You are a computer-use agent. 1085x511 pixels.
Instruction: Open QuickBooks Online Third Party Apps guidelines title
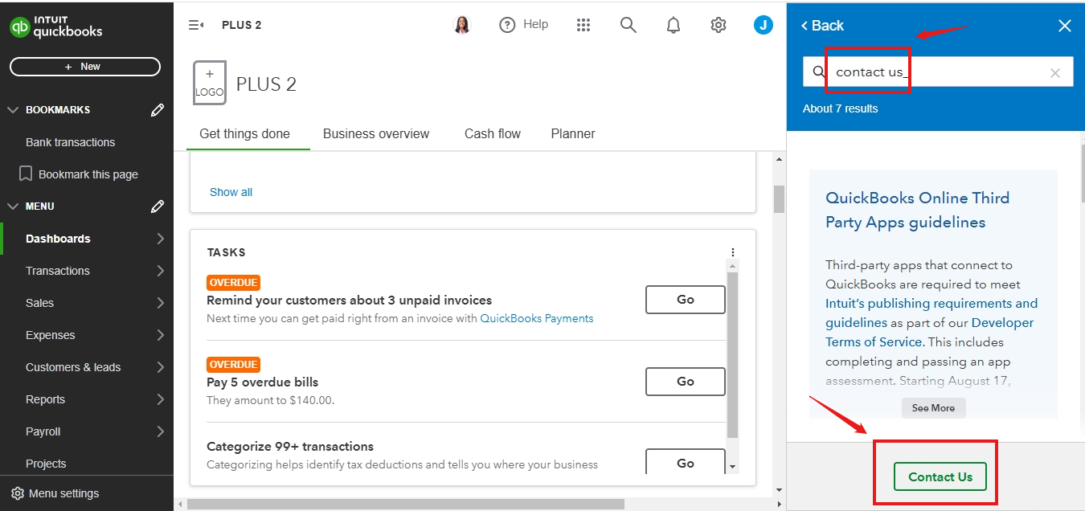coord(917,210)
